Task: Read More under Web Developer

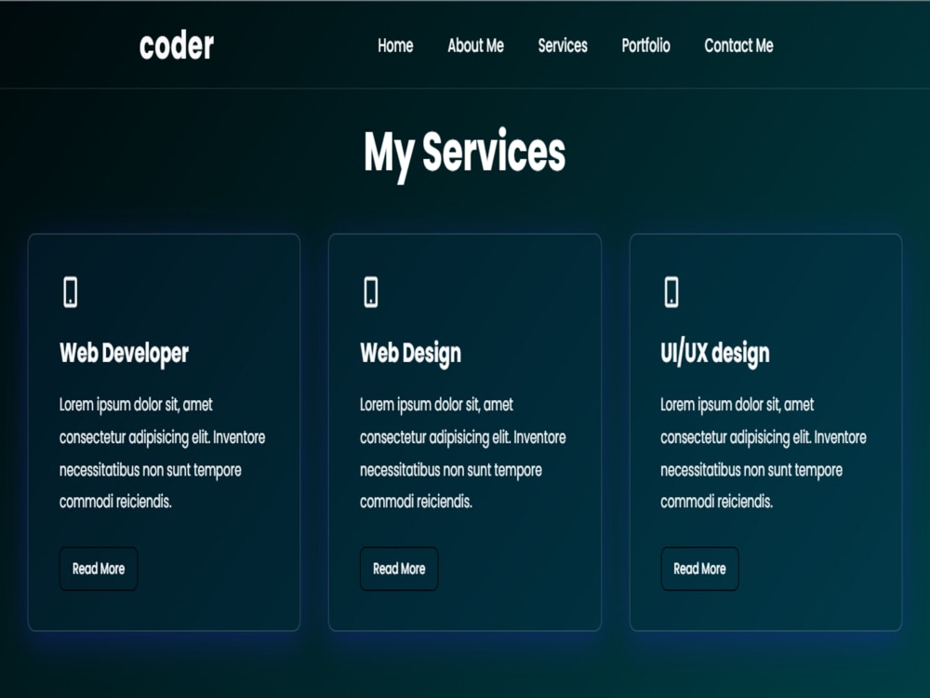Action: (x=99, y=569)
